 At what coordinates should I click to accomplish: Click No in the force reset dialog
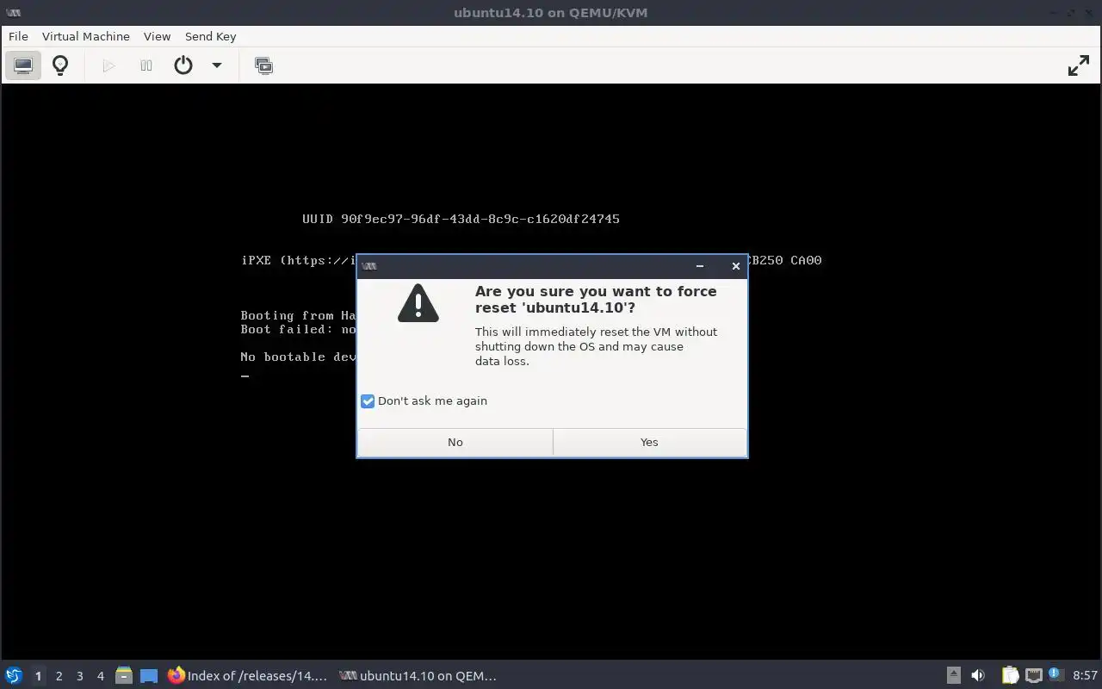pos(455,442)
